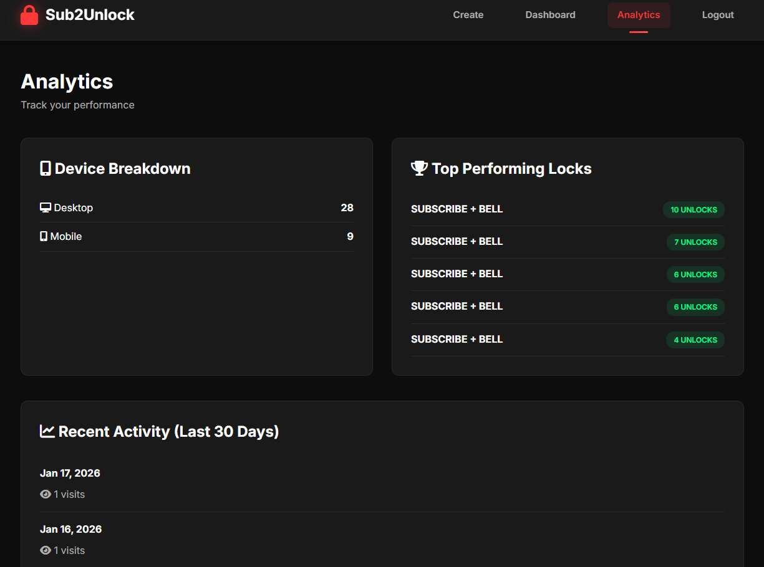The width and height of the screenshot is (764, 567).
Task: Click the chart icon next to Recent Activity
Action: coord(47,431)
